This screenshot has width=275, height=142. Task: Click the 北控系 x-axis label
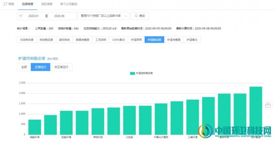point(129,137)
